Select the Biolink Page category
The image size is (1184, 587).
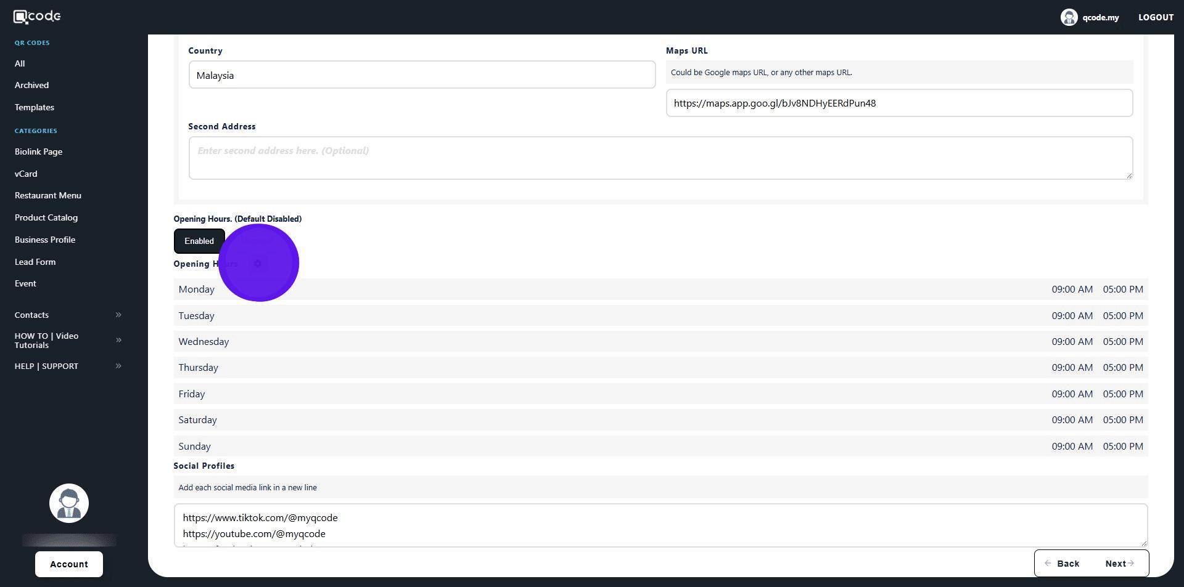pos(38,152)
